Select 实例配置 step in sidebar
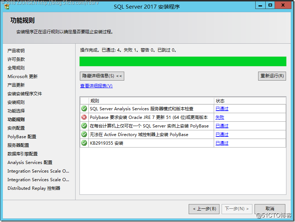This screenshot has width=295, height=222. 16,128
